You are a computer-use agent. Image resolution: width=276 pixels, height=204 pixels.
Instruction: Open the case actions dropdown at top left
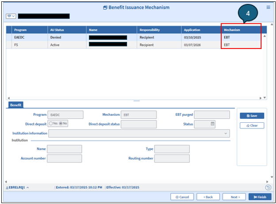tap(11, 16)
